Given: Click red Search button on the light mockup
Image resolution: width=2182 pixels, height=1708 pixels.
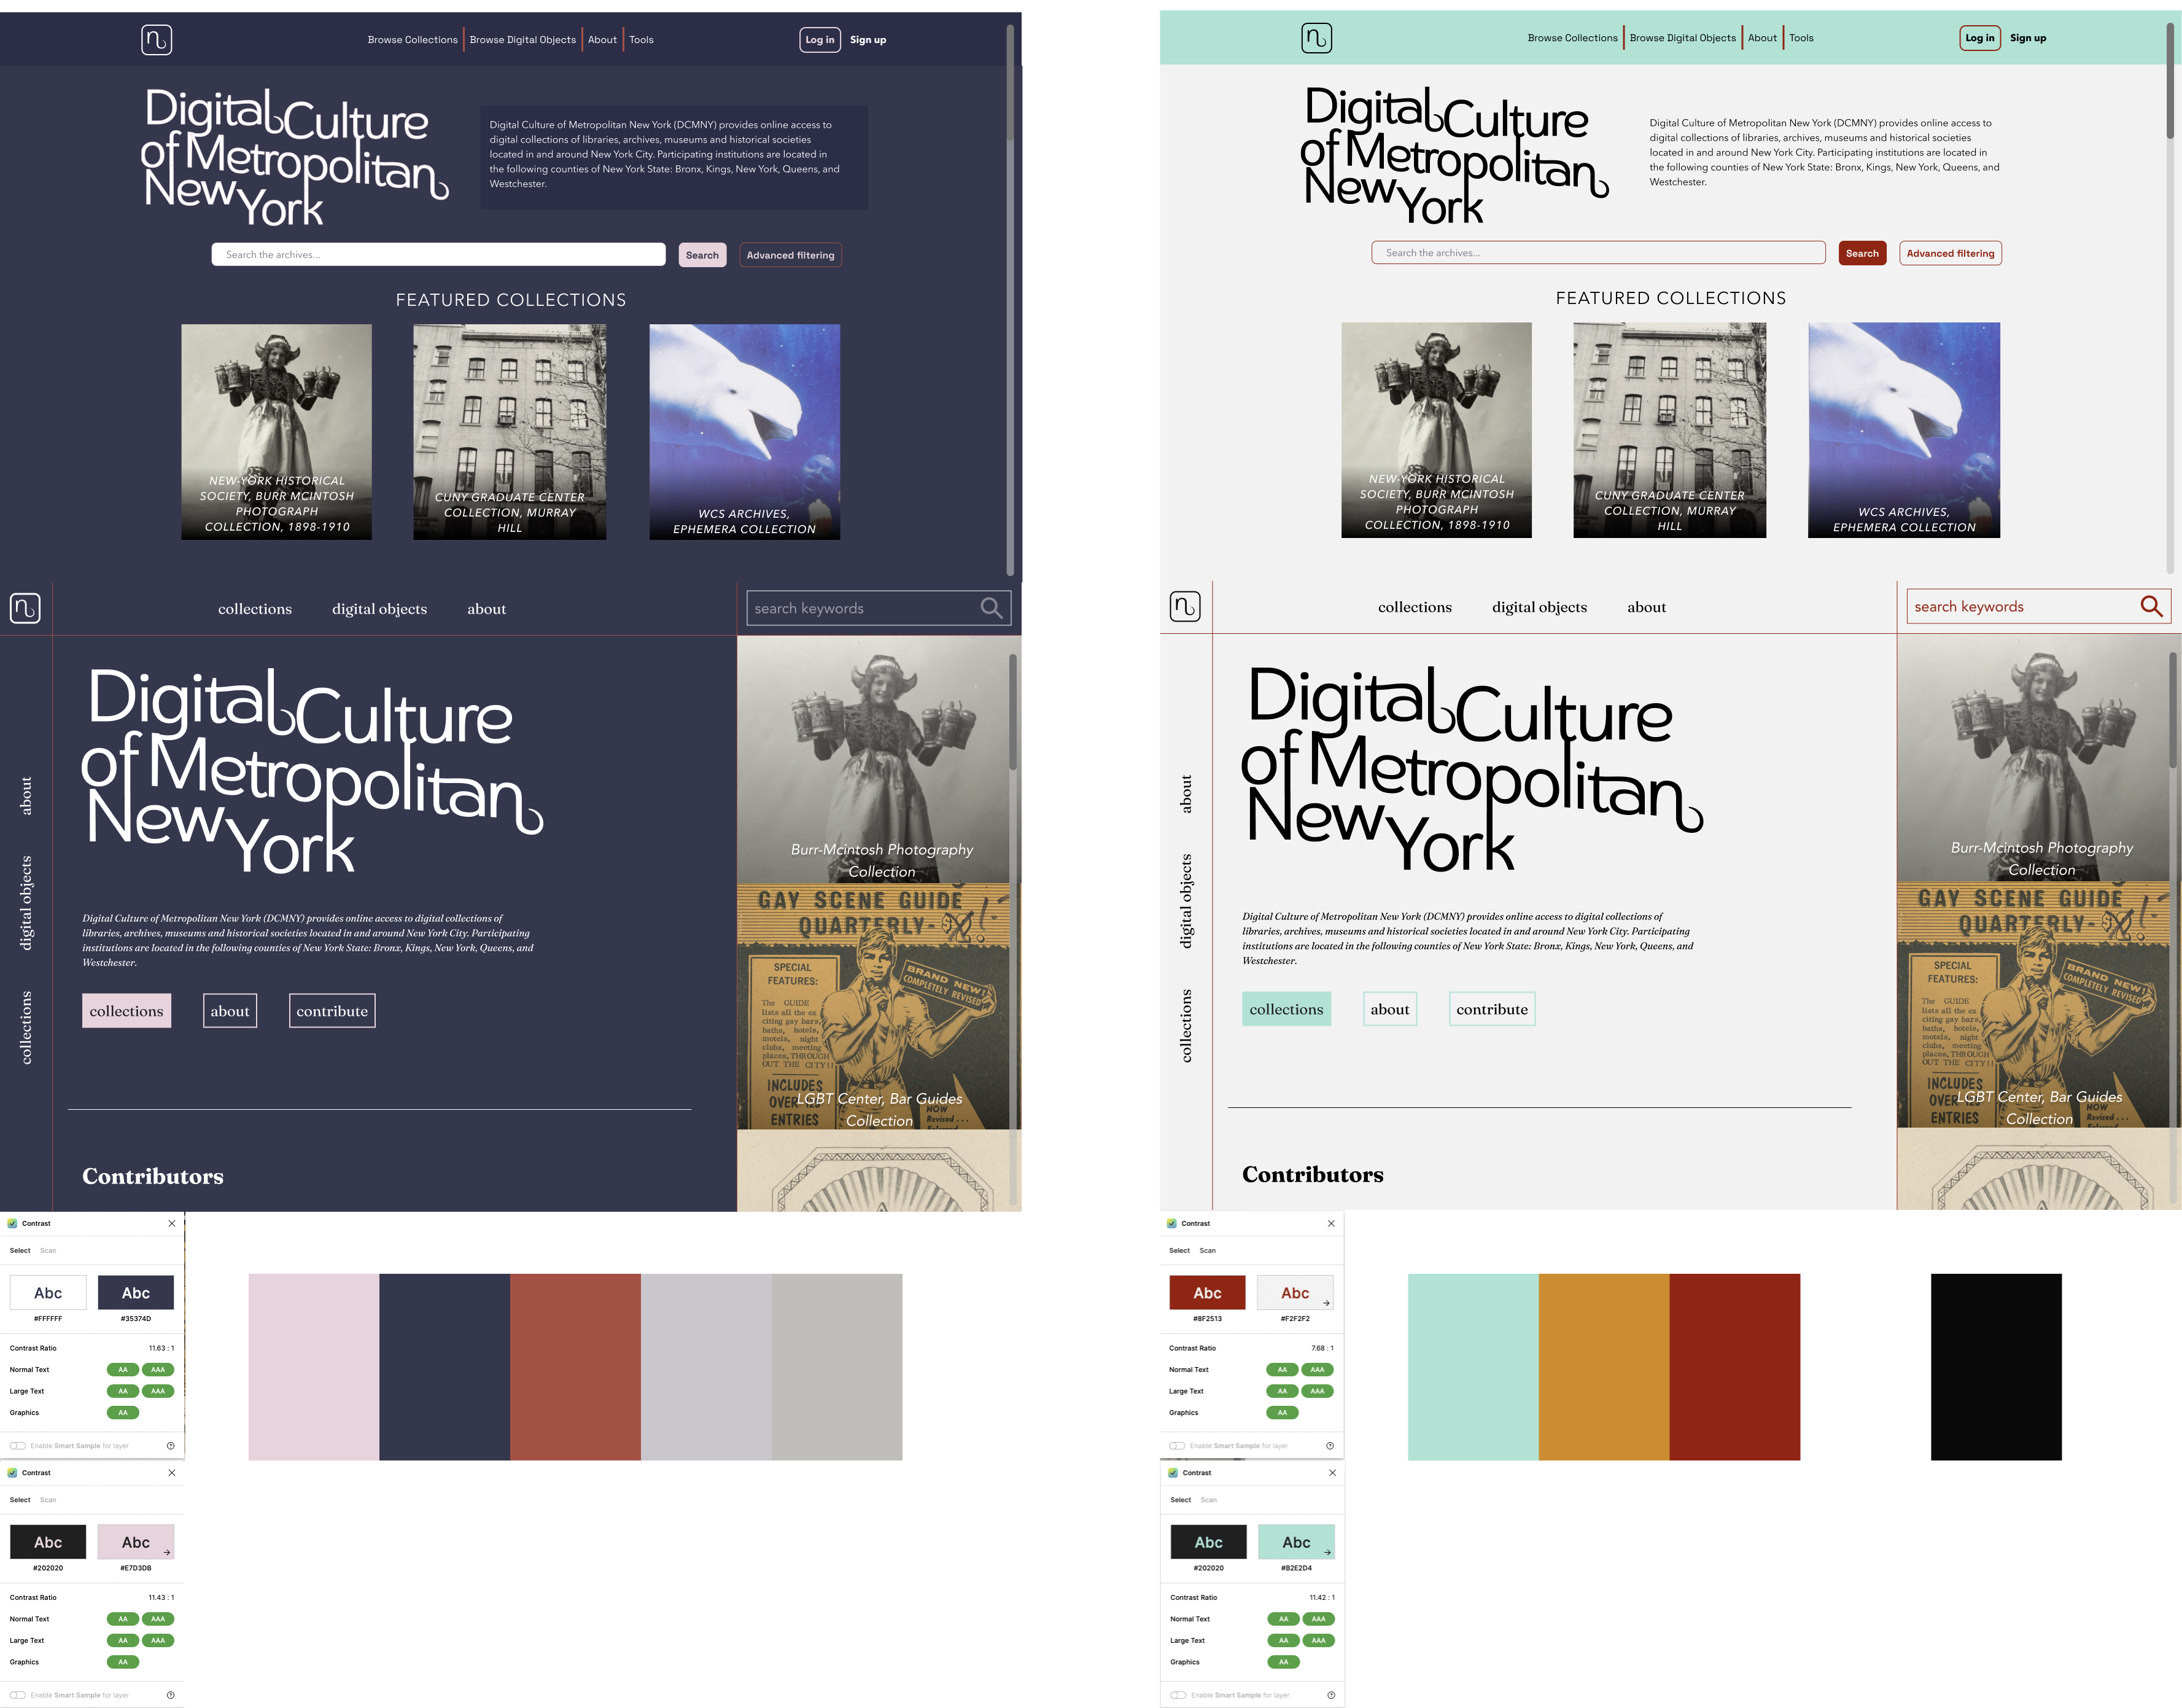Looking at the screenshot, I should click(x=1861, y=253).
